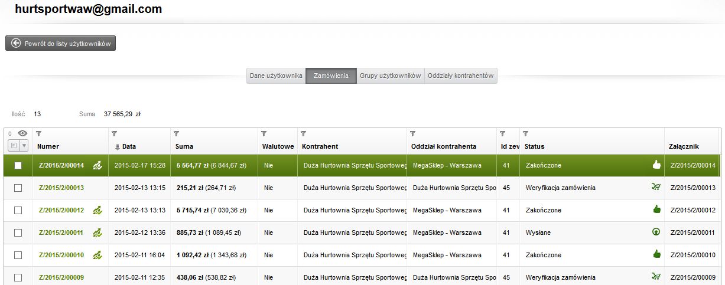
Task: Click the Powrót do listy użytkowników button
Action: tap(61, 44)
